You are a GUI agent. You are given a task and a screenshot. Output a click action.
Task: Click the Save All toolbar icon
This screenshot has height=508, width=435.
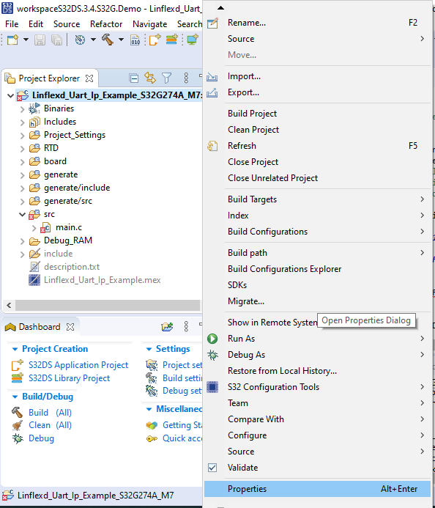56,40
